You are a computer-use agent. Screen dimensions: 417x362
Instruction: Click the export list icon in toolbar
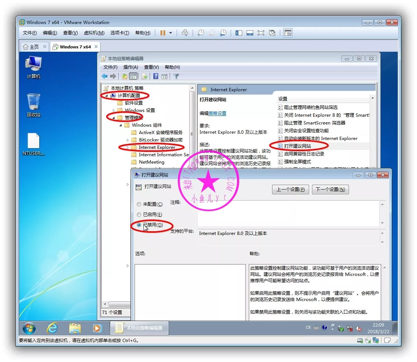[144, 76]
